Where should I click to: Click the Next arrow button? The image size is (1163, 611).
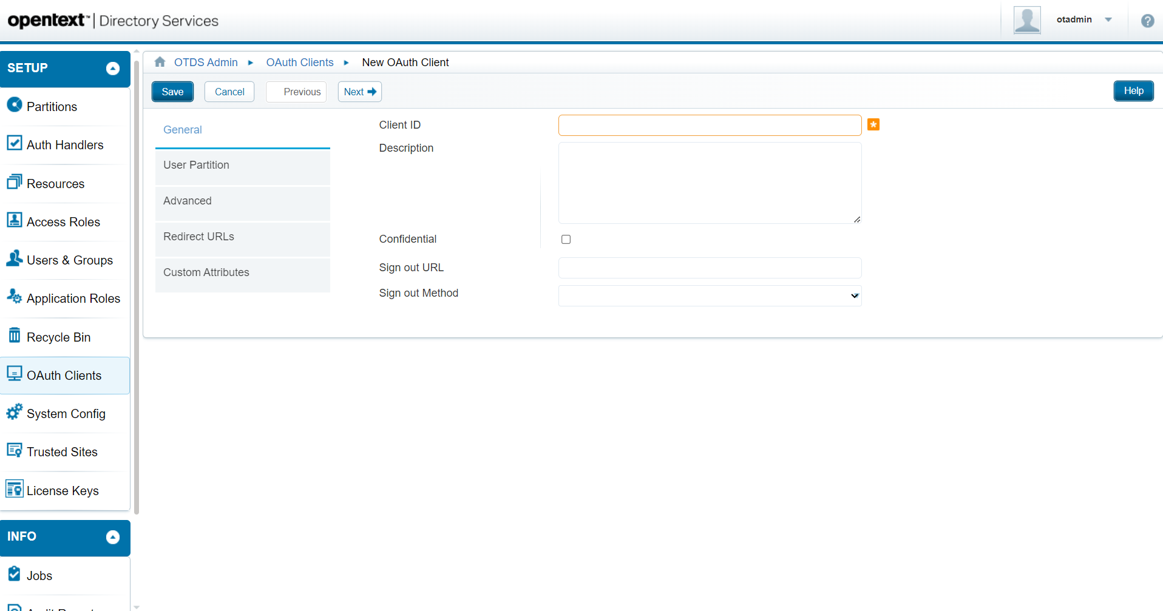point(360,92)
